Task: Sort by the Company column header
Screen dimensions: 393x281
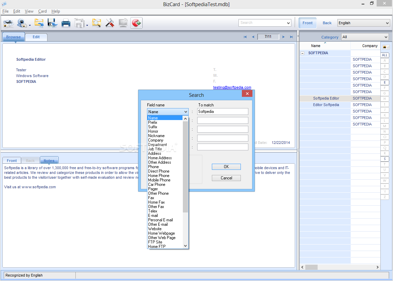Action: pos(365,46)
